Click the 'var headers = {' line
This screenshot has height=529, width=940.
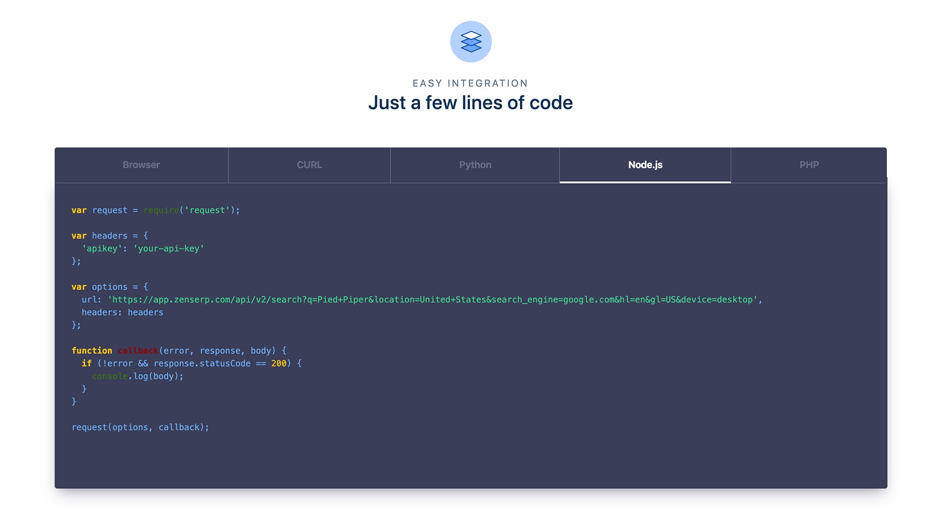[x=110, y=236]
